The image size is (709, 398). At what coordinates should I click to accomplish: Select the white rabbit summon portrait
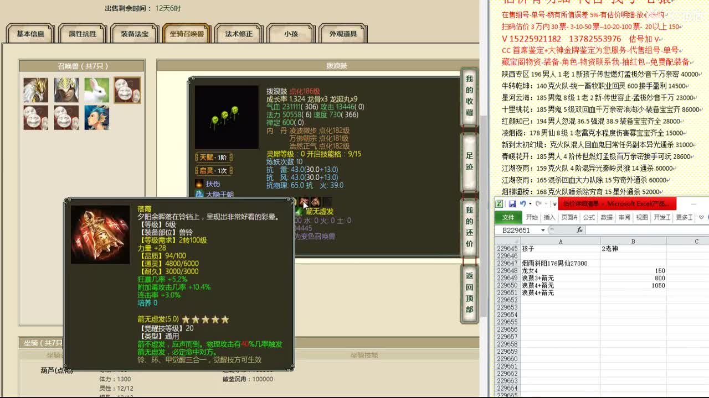[x=97, y=90]
